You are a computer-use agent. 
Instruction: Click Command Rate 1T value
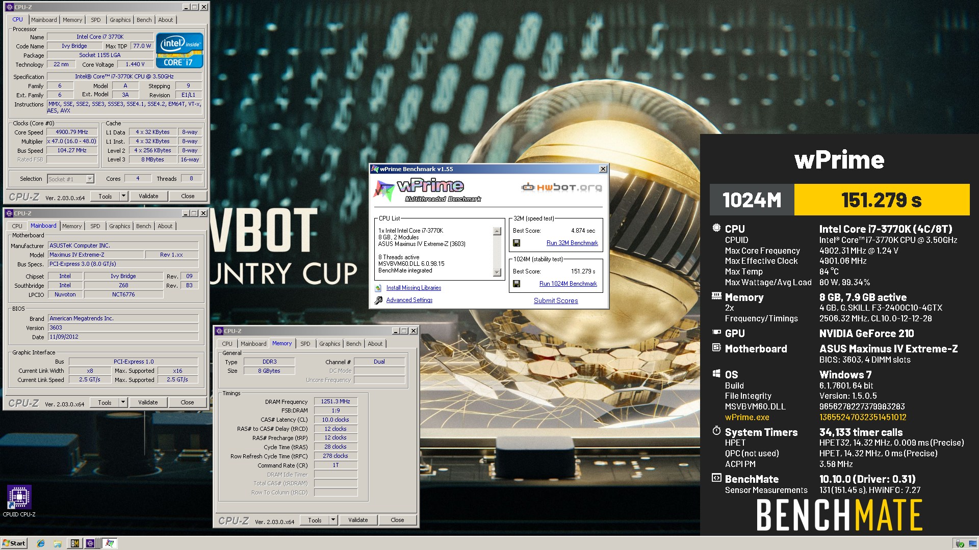coord(336,465)
